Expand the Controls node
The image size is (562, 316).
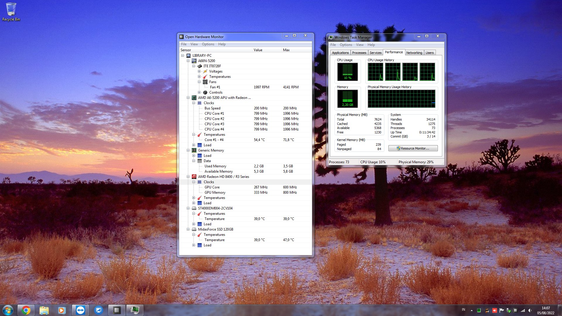pos(199,92)
